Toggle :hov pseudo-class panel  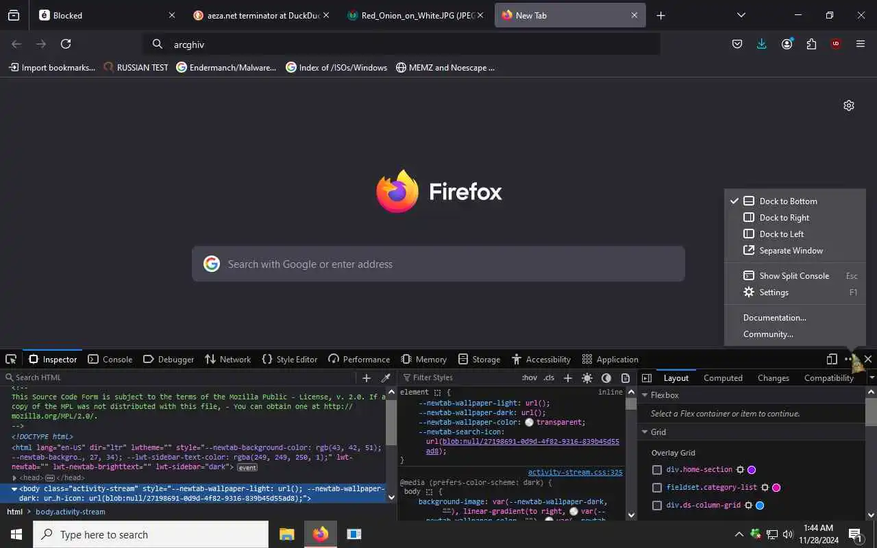tap(530, 377)
